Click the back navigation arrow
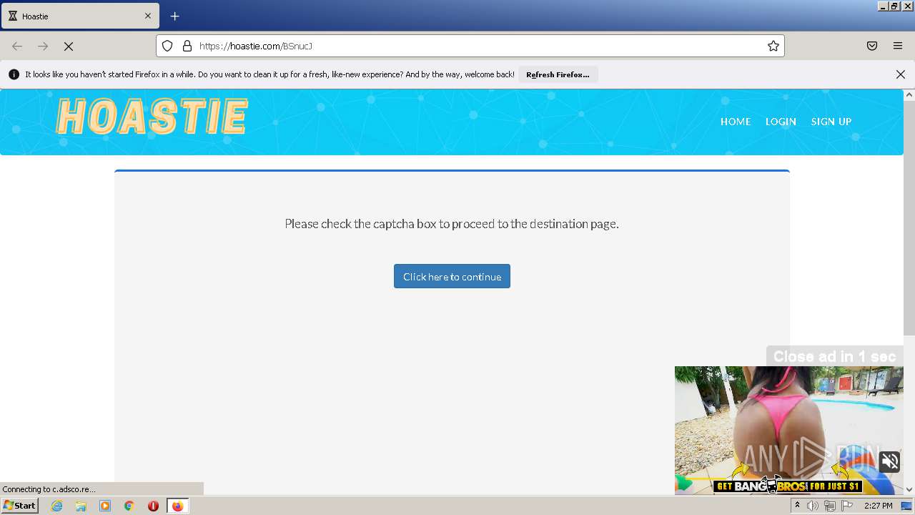The image size is (915, 515). [17, 46]
